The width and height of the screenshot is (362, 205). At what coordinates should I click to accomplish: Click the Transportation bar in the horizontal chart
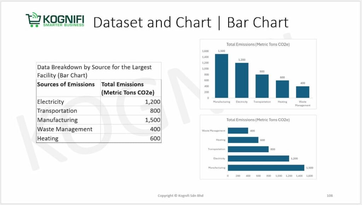click(248, 149)
